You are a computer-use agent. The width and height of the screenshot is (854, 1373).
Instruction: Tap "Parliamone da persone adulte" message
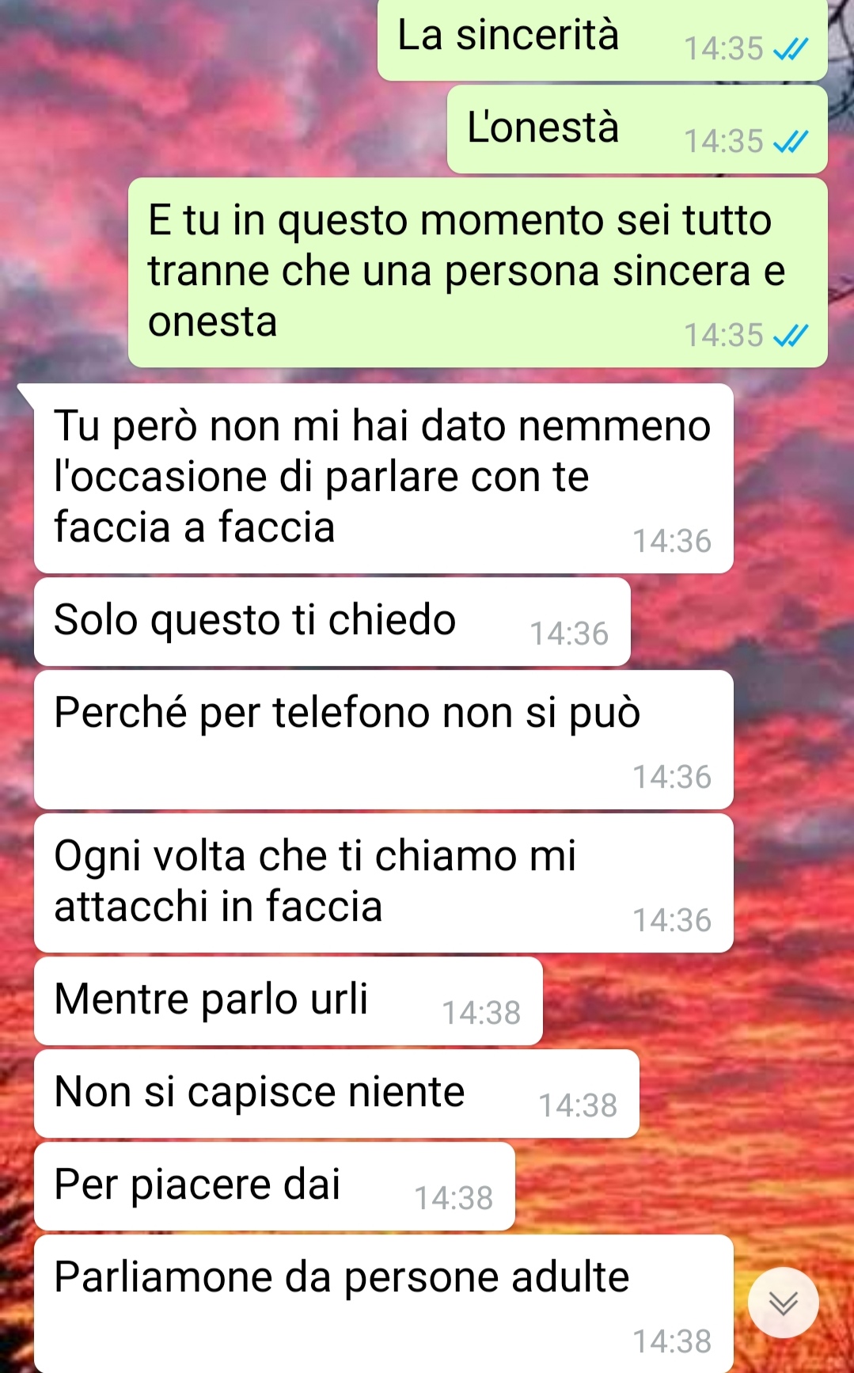click(x=383, y=1303)
